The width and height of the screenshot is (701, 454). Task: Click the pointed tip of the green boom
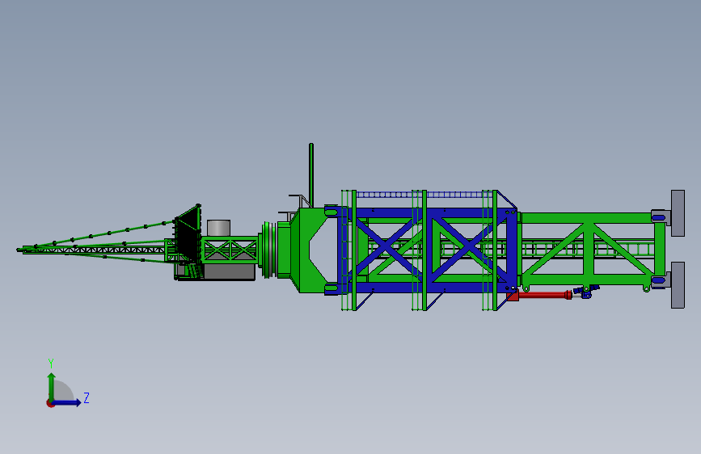(19, 250)
